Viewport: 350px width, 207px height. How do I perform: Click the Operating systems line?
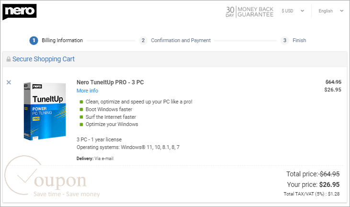pyautogui.click(x=128, y=148)
